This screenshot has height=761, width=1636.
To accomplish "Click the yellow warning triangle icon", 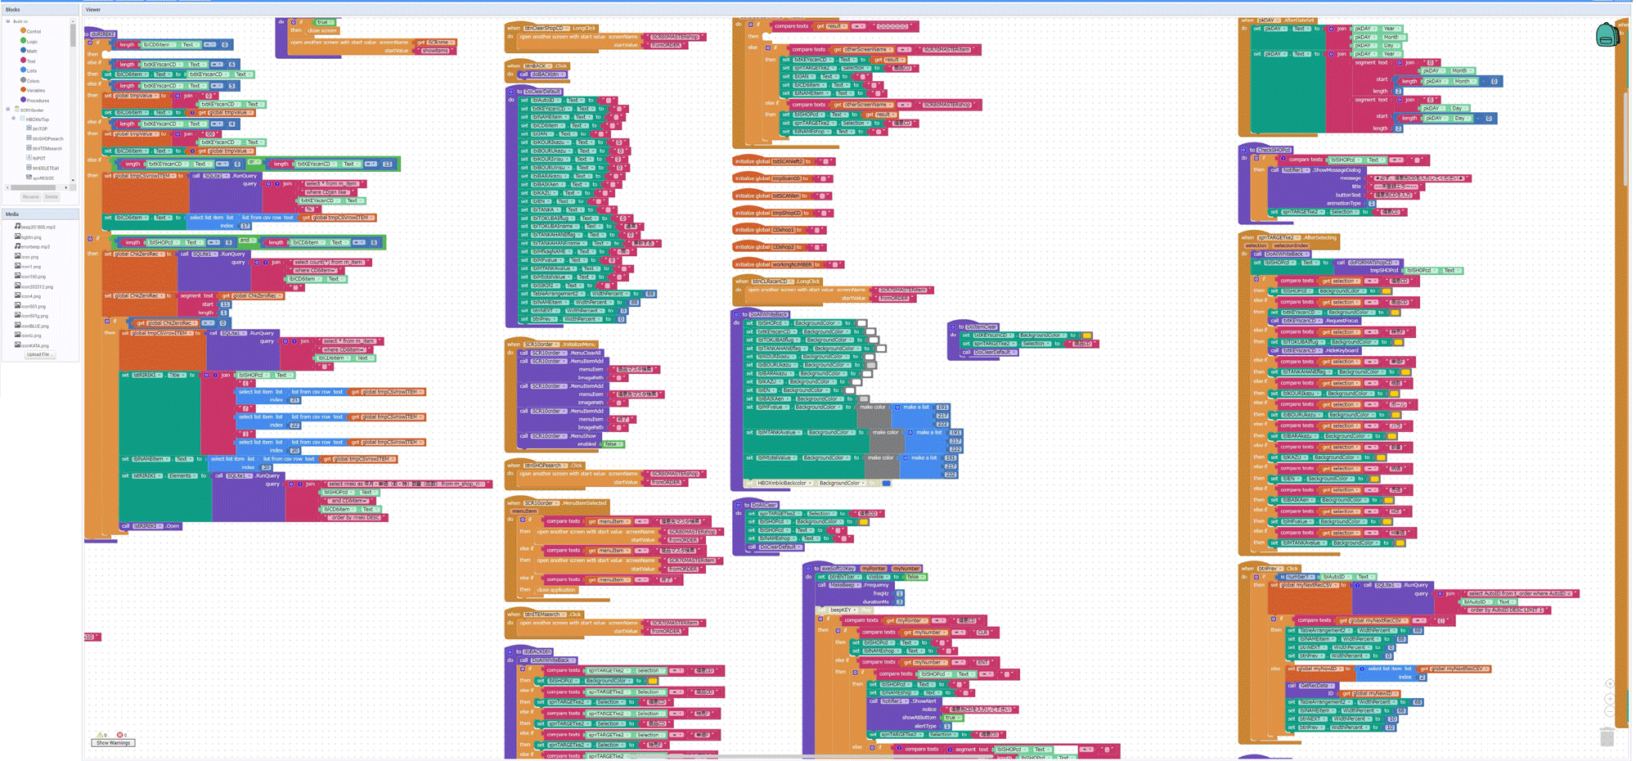I will 100,735.
